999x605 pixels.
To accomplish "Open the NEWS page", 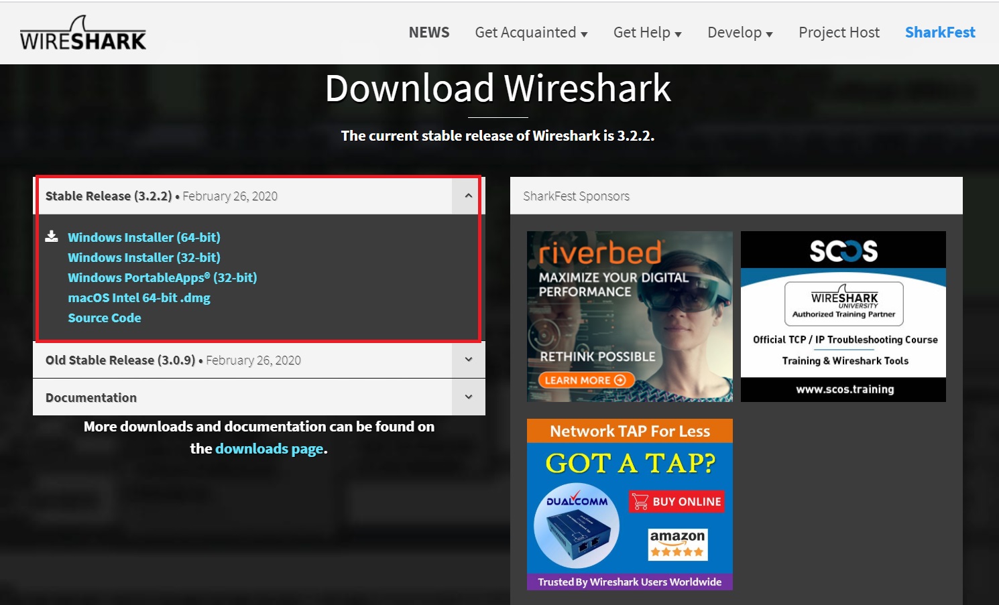I will click(x=429, y=32).
